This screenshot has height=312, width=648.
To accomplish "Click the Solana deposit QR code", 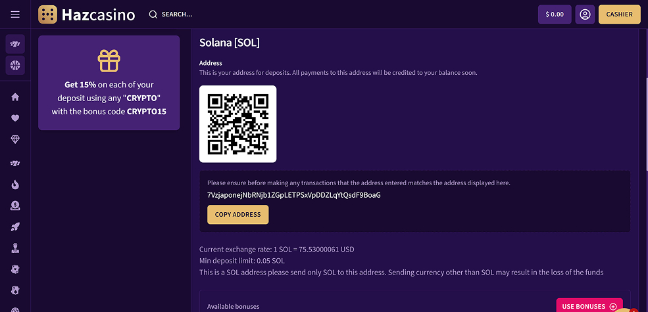I will tap(237, 123).
